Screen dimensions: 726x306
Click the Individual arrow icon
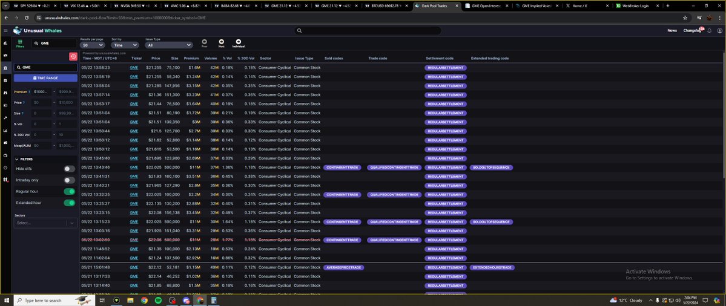238,42
